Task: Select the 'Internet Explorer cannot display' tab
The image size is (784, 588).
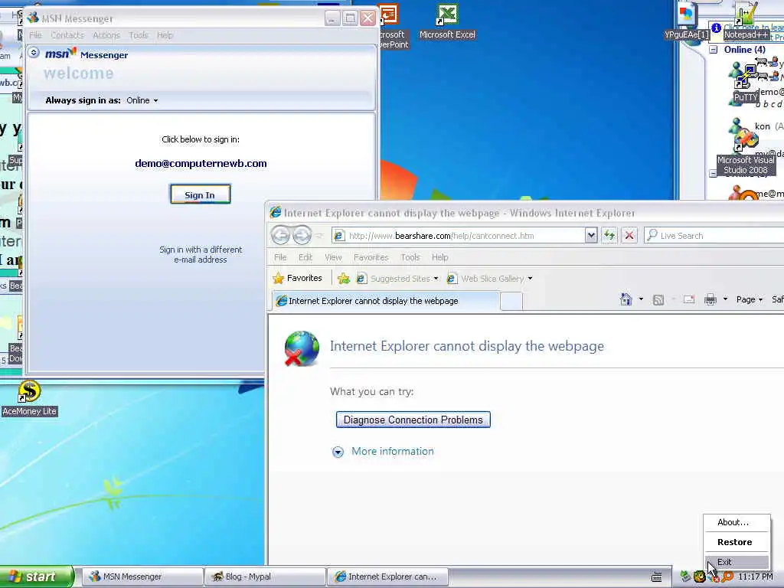Action: [386, 300]
